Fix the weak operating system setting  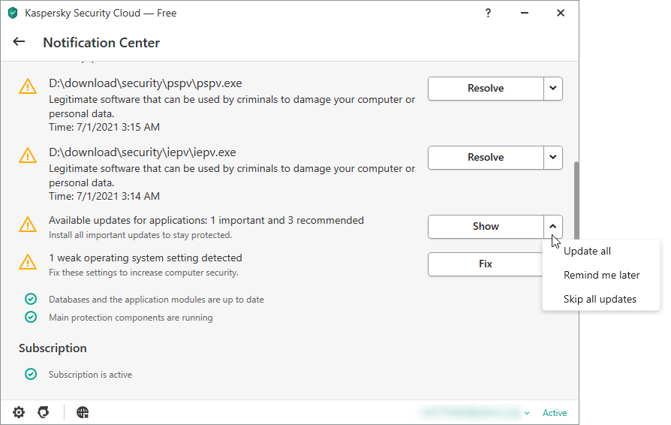486,264
